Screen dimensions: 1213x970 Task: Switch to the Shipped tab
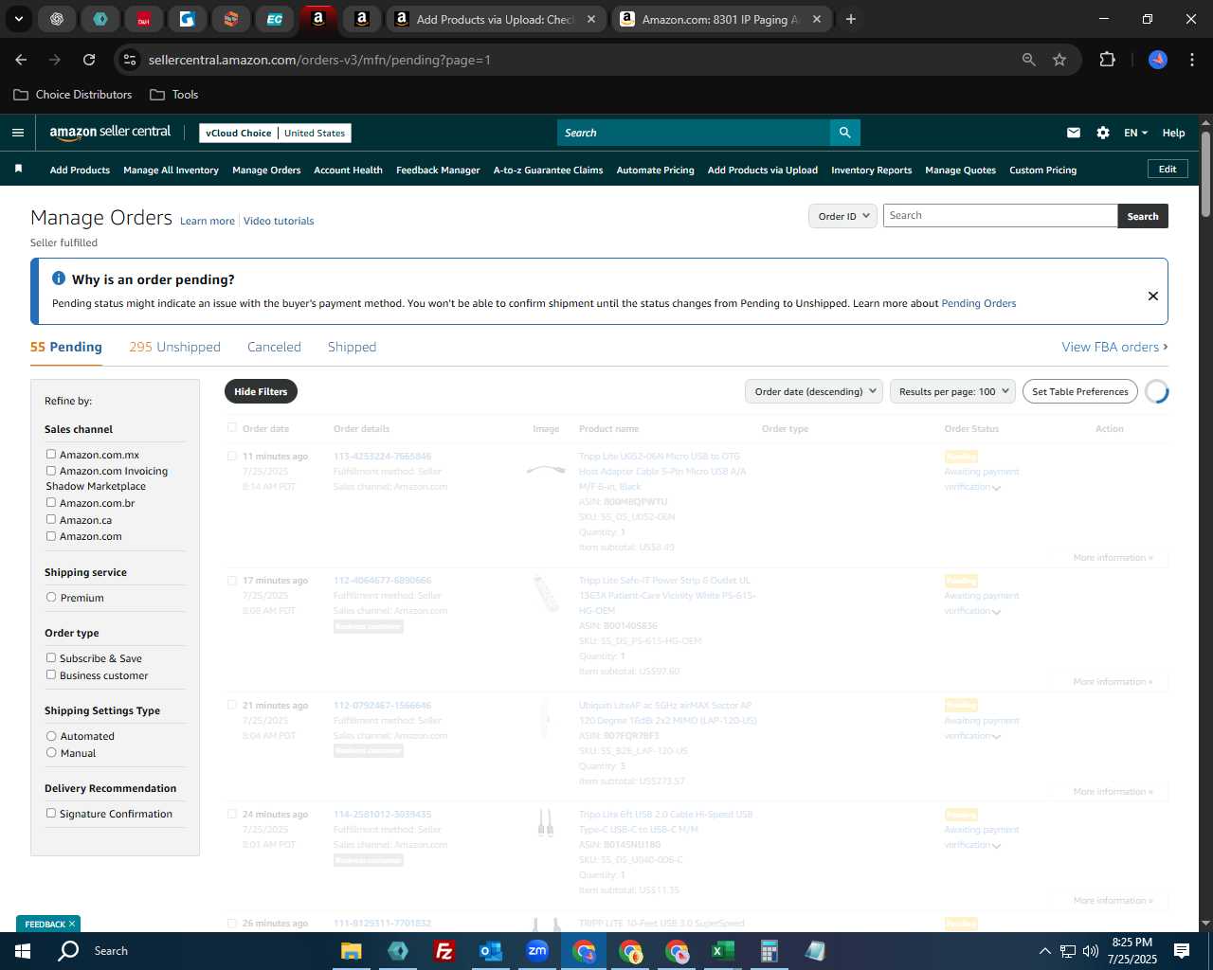click(352, 347)
